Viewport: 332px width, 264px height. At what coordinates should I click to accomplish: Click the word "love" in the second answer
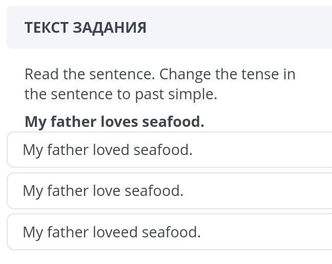point(106,191)
